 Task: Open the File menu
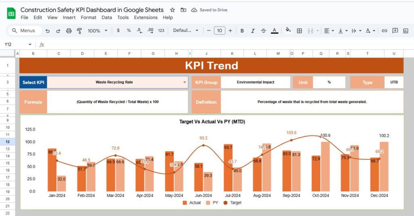click(24, 17)
